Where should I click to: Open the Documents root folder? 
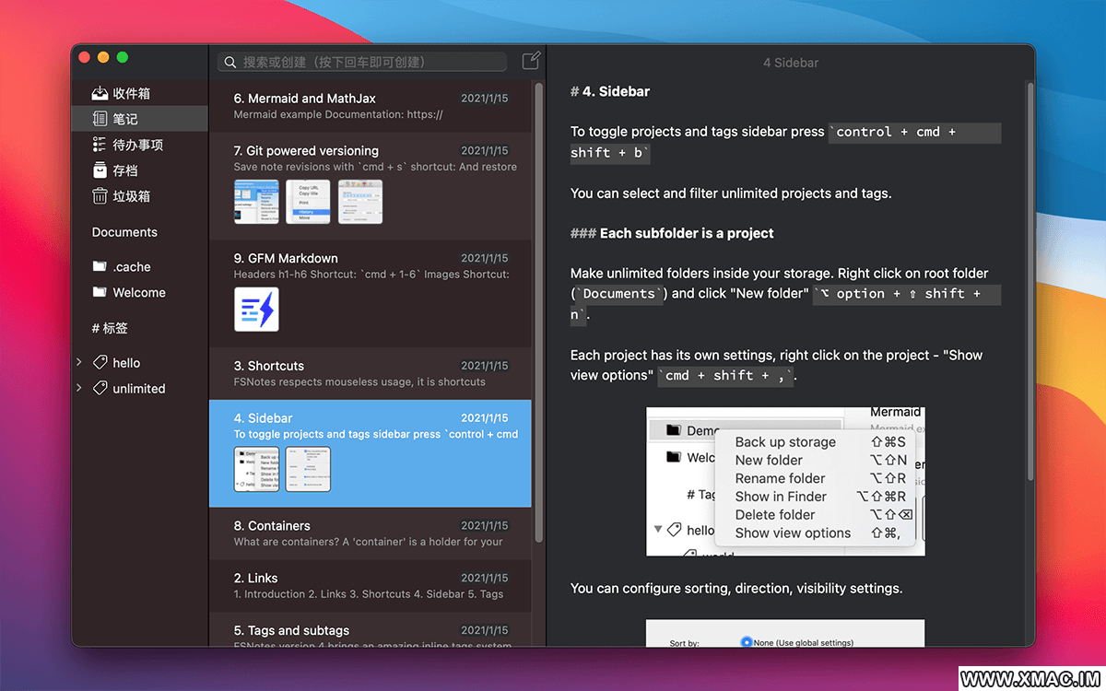[124, 232]
